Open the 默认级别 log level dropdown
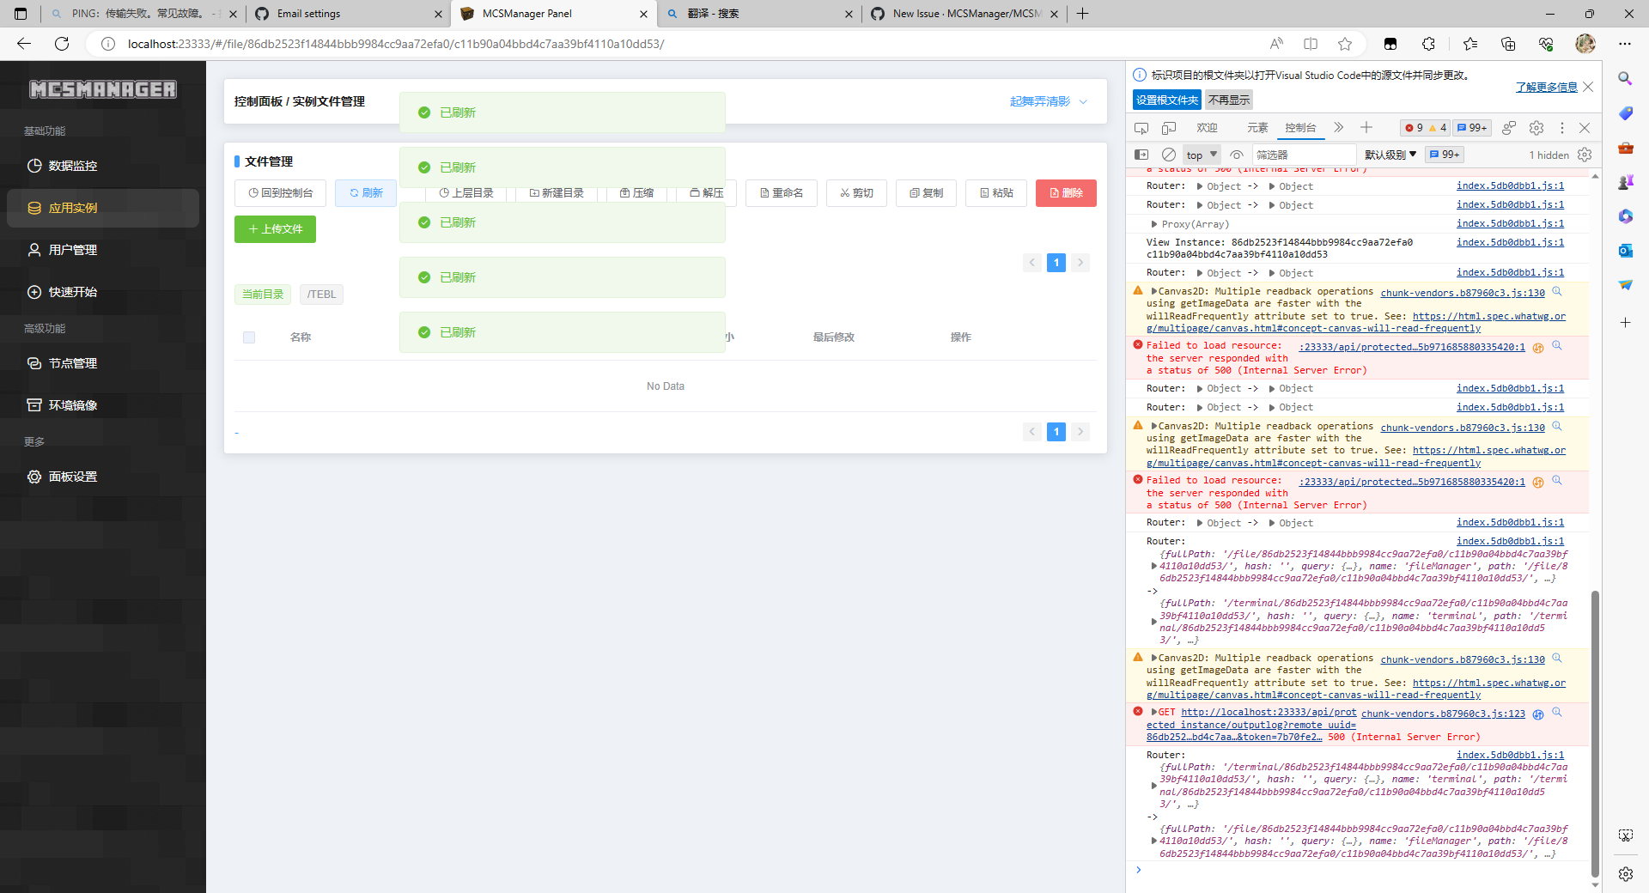This screenshot has width=1649, height=893. click(1391, 155)
